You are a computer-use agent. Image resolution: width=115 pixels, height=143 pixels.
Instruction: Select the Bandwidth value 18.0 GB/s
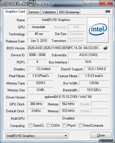94,90
